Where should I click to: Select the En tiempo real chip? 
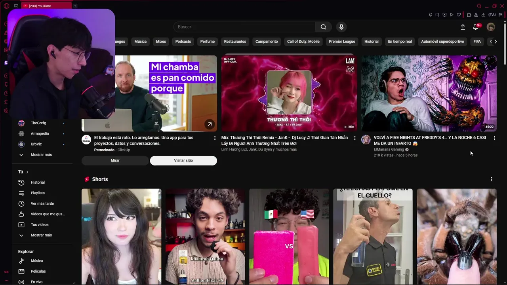coord(400,42)
